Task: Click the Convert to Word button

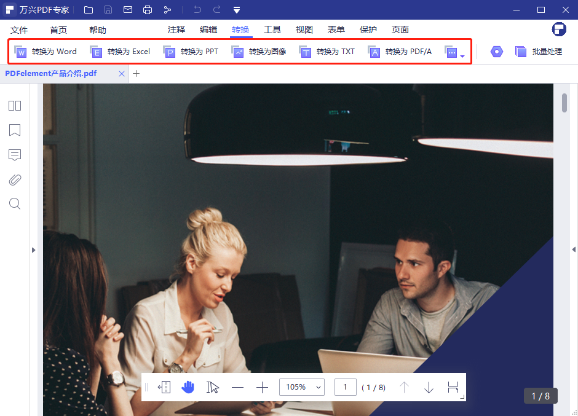Action: click(x=46, y=52)
